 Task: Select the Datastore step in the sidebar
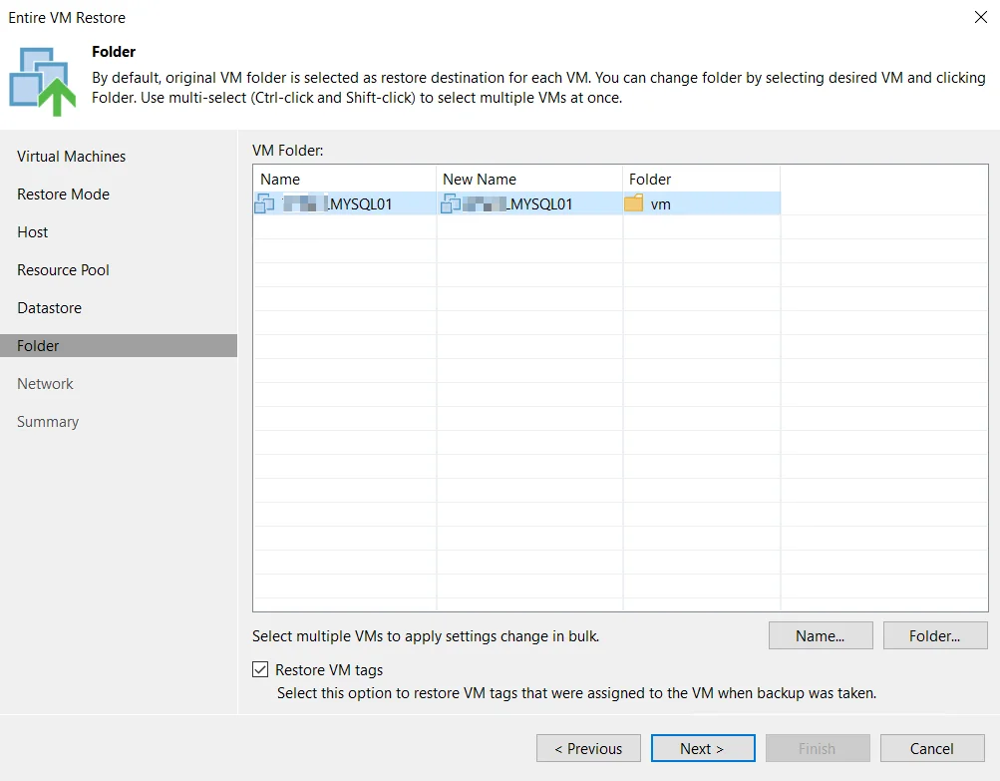tap(49, 308)
